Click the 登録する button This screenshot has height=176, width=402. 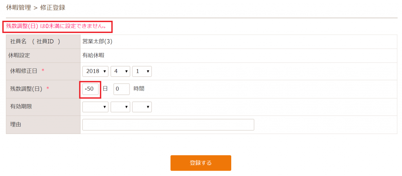(201, 163)
